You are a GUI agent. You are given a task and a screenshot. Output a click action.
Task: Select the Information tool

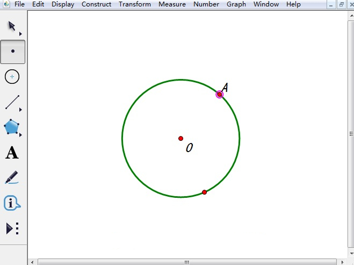pyautogui.click(x=12, y=203)
